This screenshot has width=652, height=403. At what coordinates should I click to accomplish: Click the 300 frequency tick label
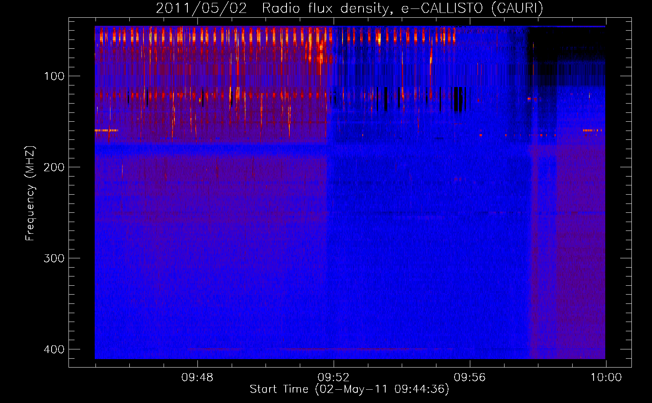point(54,258)
